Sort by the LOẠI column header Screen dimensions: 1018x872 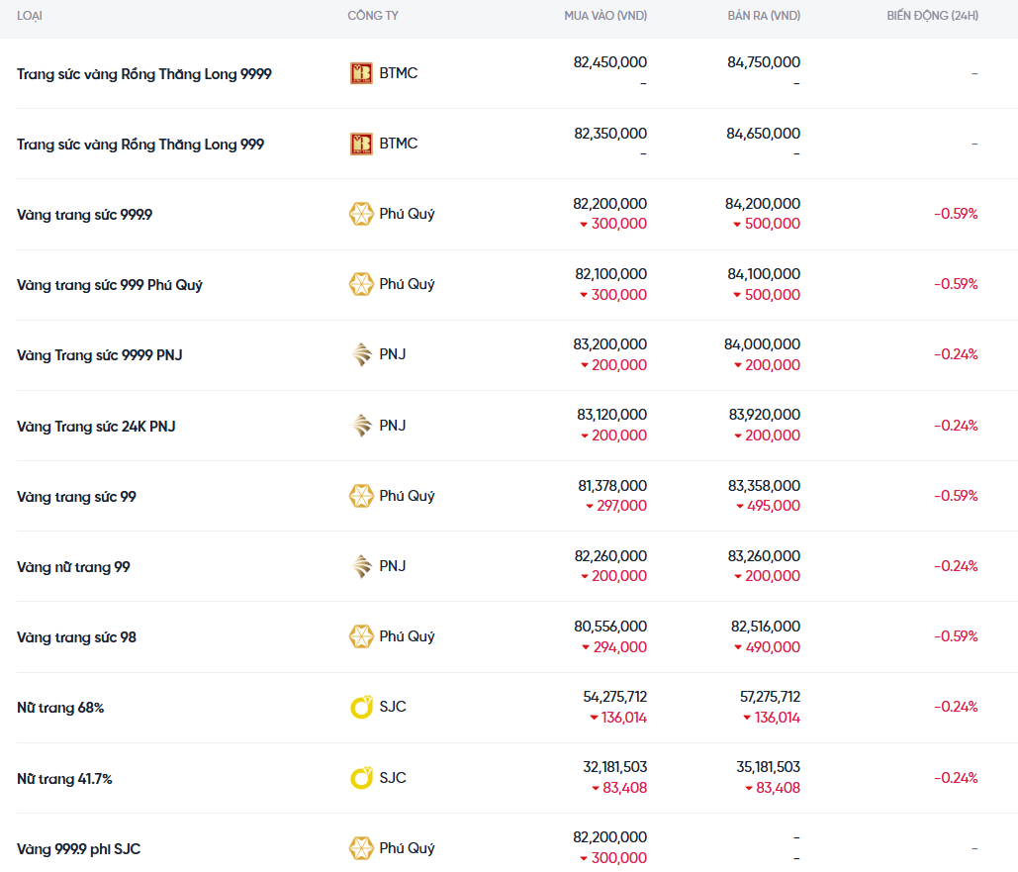click(x=30, y=16)
